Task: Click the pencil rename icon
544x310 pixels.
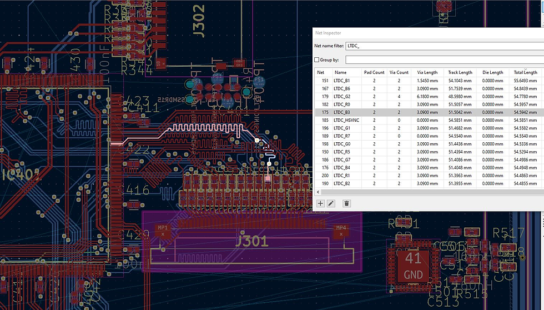Action: pos(331,203)
